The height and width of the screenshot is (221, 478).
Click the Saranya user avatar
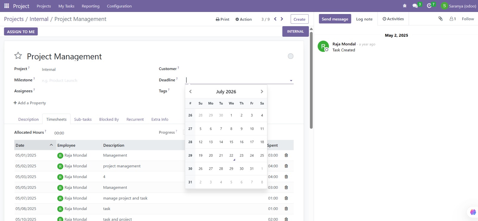pos(444,6)
